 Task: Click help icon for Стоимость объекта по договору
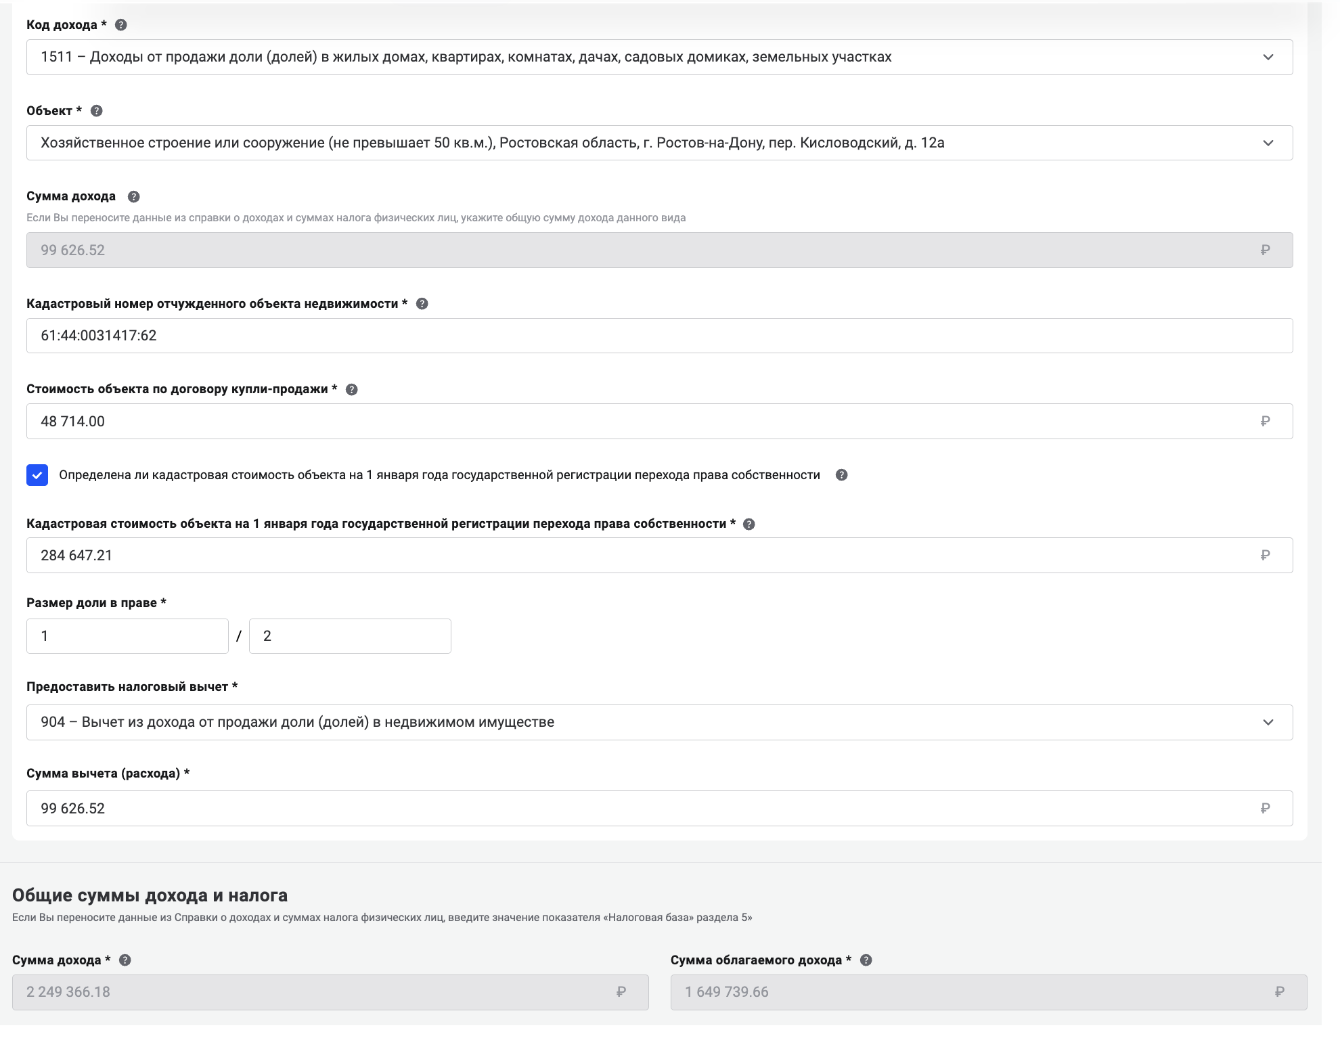click(x=352, y=390)
